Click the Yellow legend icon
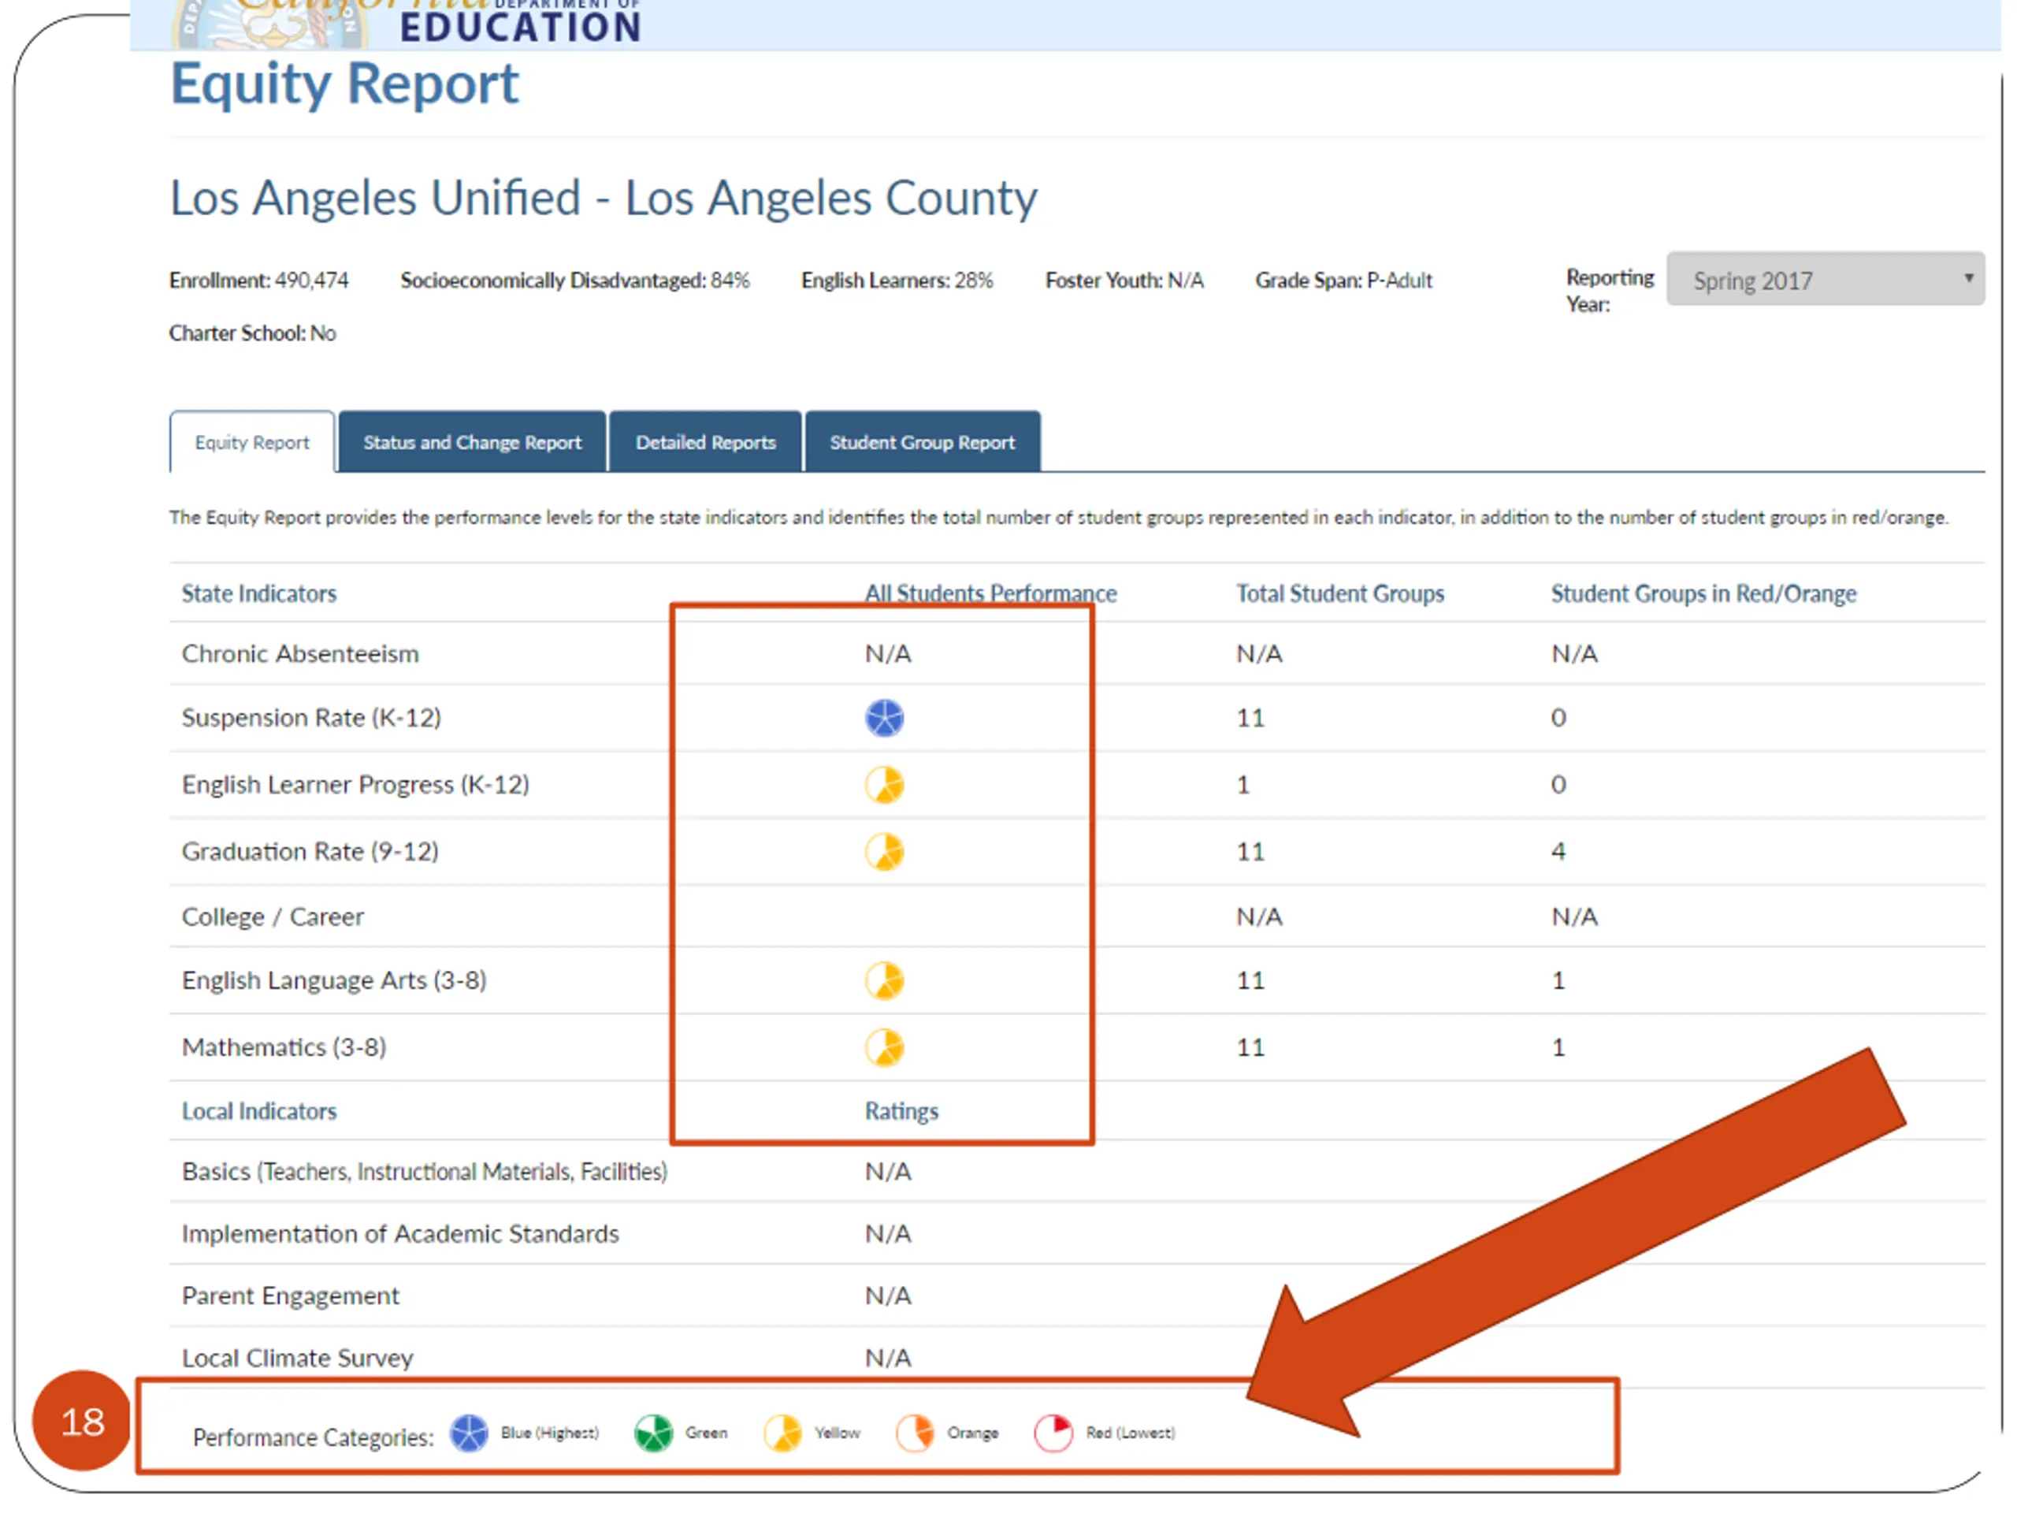The height and width of the screenshot is (1513, 2017). click(x=782, y=1433)
